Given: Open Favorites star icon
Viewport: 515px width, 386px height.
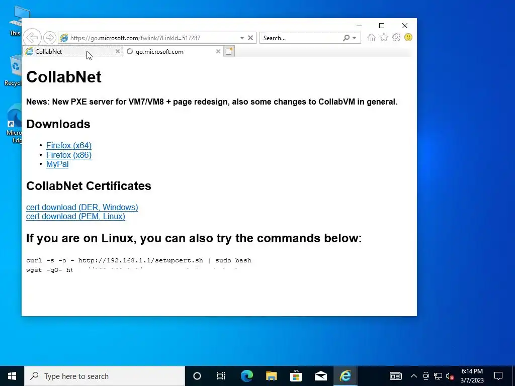Looking at the screenshot, I should tap(384, 37).
